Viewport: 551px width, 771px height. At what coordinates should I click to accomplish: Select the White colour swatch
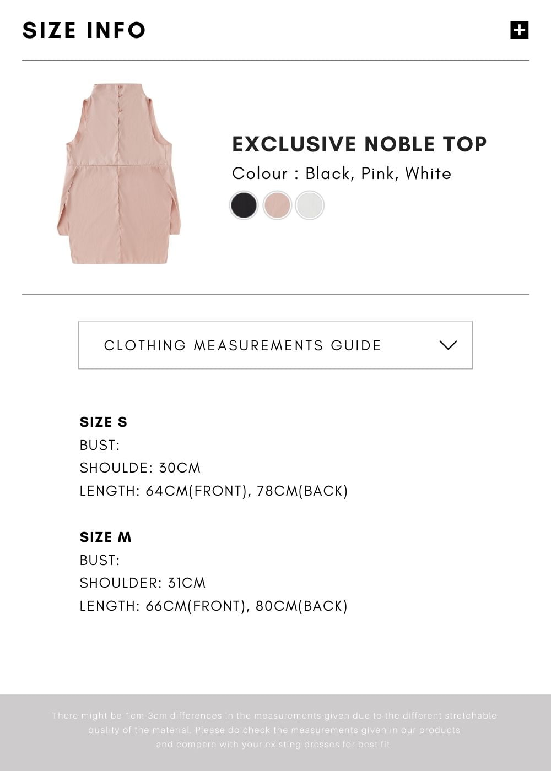point(310,205)
